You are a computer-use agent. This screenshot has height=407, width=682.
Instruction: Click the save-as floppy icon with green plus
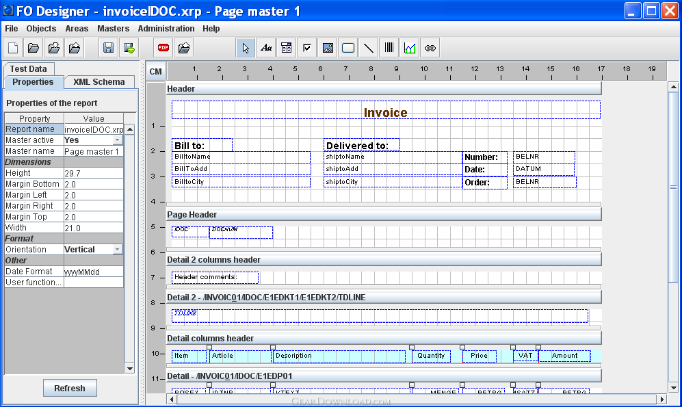point(129,48)
